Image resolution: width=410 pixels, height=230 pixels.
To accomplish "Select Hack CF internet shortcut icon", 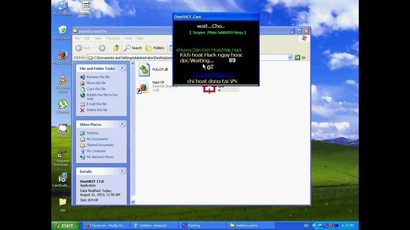I will point(144,87).
